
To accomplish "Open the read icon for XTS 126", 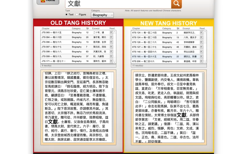I will coord(202,42).
